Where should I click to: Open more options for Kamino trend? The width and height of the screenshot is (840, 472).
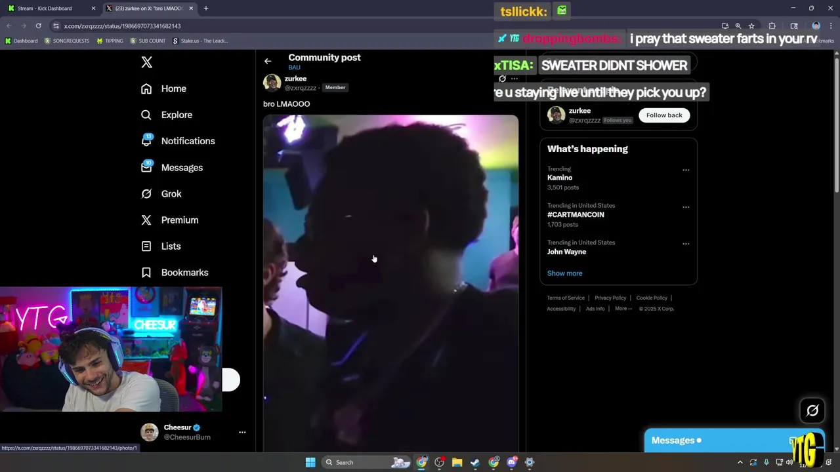[686, 170]
